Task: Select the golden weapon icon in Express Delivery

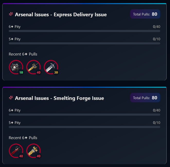Action: [33, 67]
